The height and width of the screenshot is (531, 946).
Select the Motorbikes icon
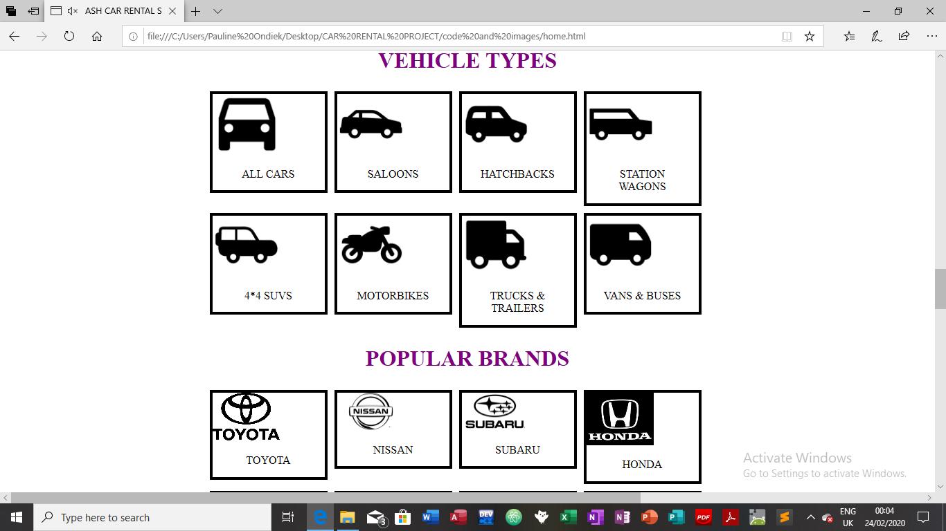371,245
